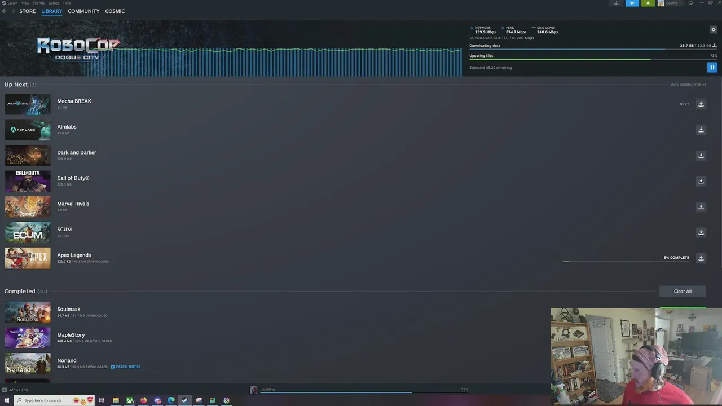
Task: Open Norland PATCH NOTES link
Action: (x=126, y=367)
